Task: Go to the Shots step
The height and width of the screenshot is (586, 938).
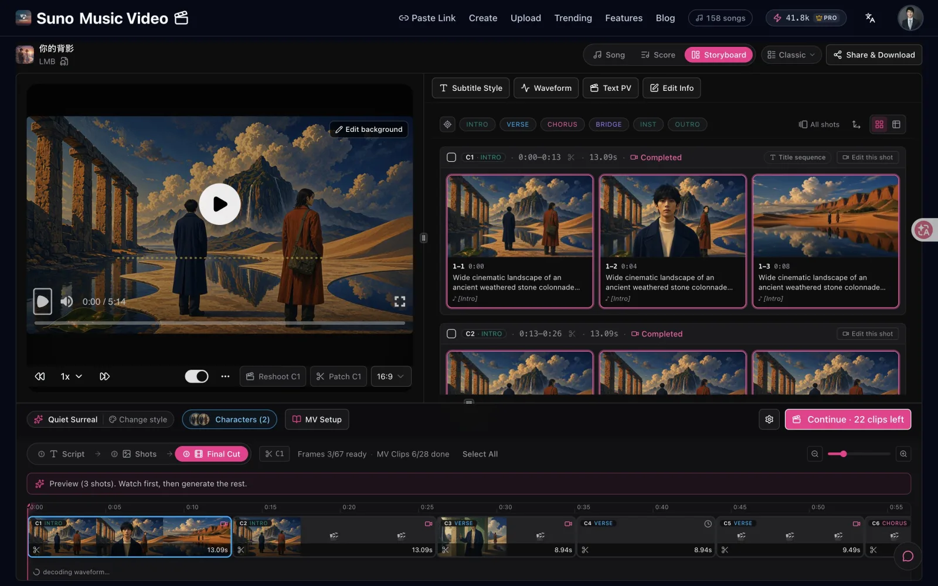Action: 140,454
